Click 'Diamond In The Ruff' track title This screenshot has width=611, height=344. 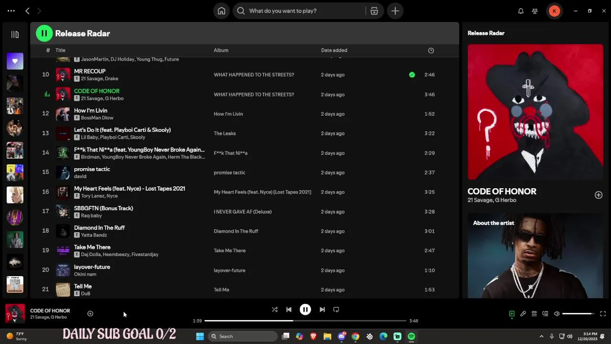(99, 227)
